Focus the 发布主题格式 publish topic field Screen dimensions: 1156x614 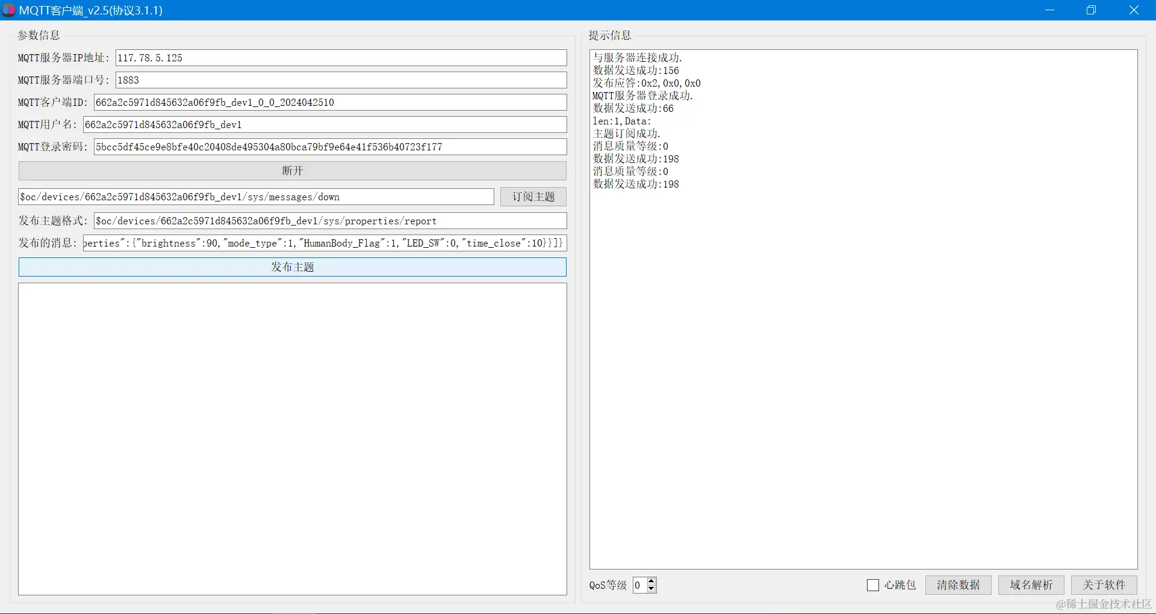(x=330, y=221)
